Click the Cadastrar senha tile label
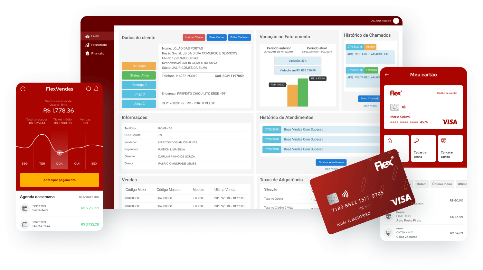483x270 pixels. (x=421, y=155)
